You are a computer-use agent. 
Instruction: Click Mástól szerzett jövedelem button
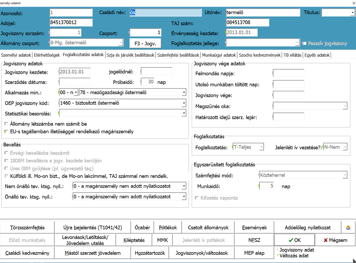tap(93, 253)
